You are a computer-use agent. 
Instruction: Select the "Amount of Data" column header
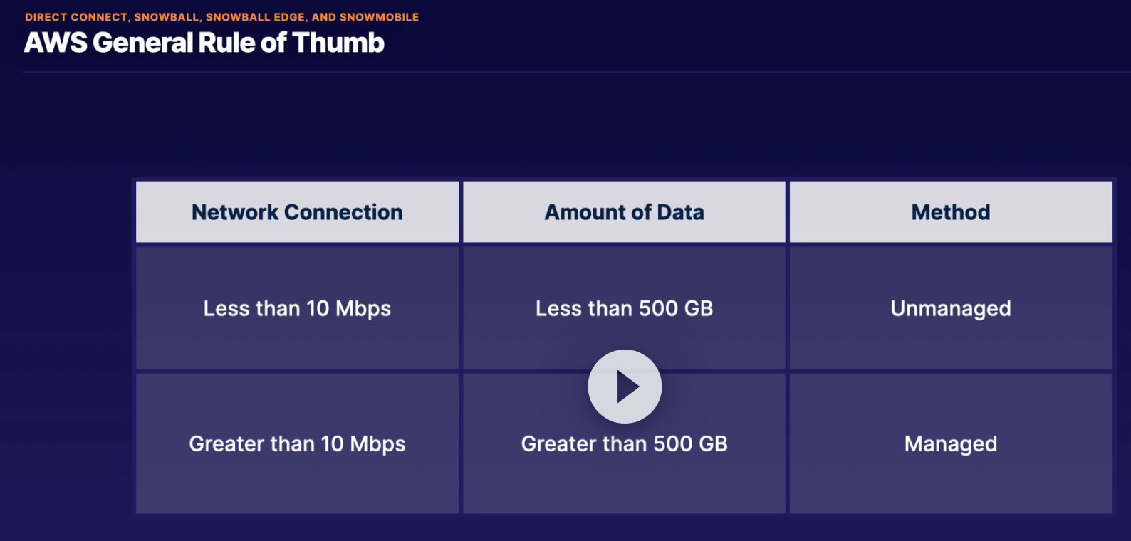point(624,212)
